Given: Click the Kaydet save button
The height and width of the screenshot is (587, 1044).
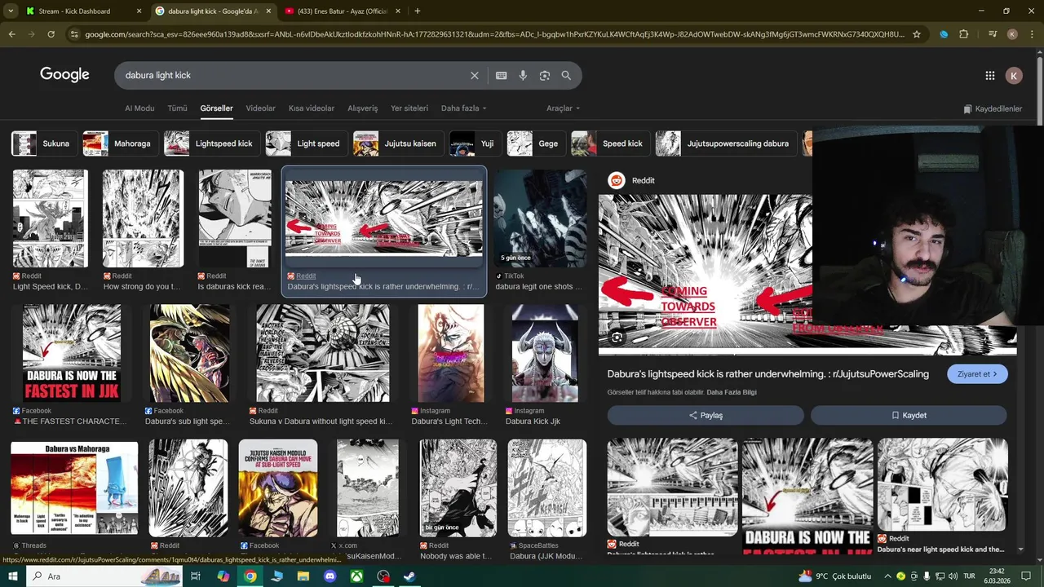Looking at the screenshot, I should [909, 415].
